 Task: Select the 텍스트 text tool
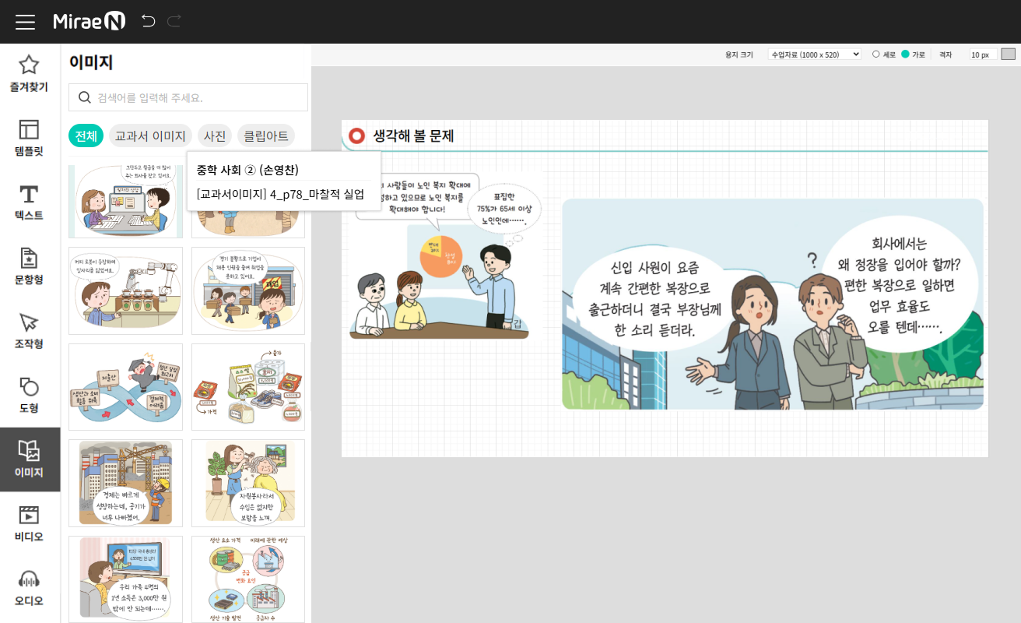click(30, 202)
